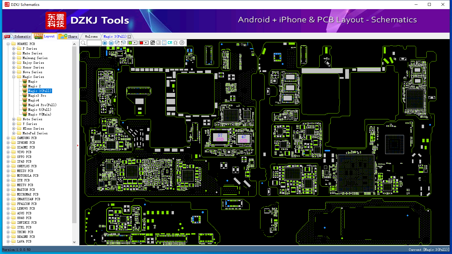
Task: Zoom out with the blue minus button
Action: (x=111, y=43)
